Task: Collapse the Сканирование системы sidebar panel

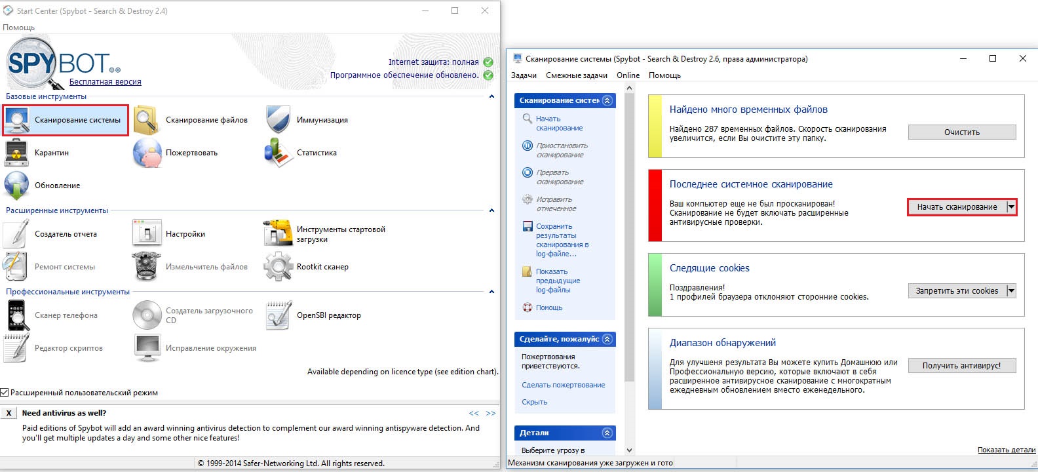Action: coord(607,100)
